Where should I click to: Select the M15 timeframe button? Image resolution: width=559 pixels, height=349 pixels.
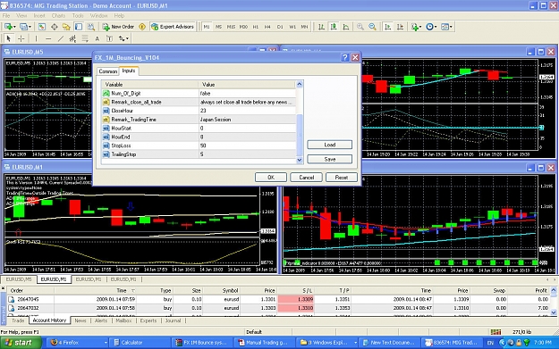(x=231, y=27)
